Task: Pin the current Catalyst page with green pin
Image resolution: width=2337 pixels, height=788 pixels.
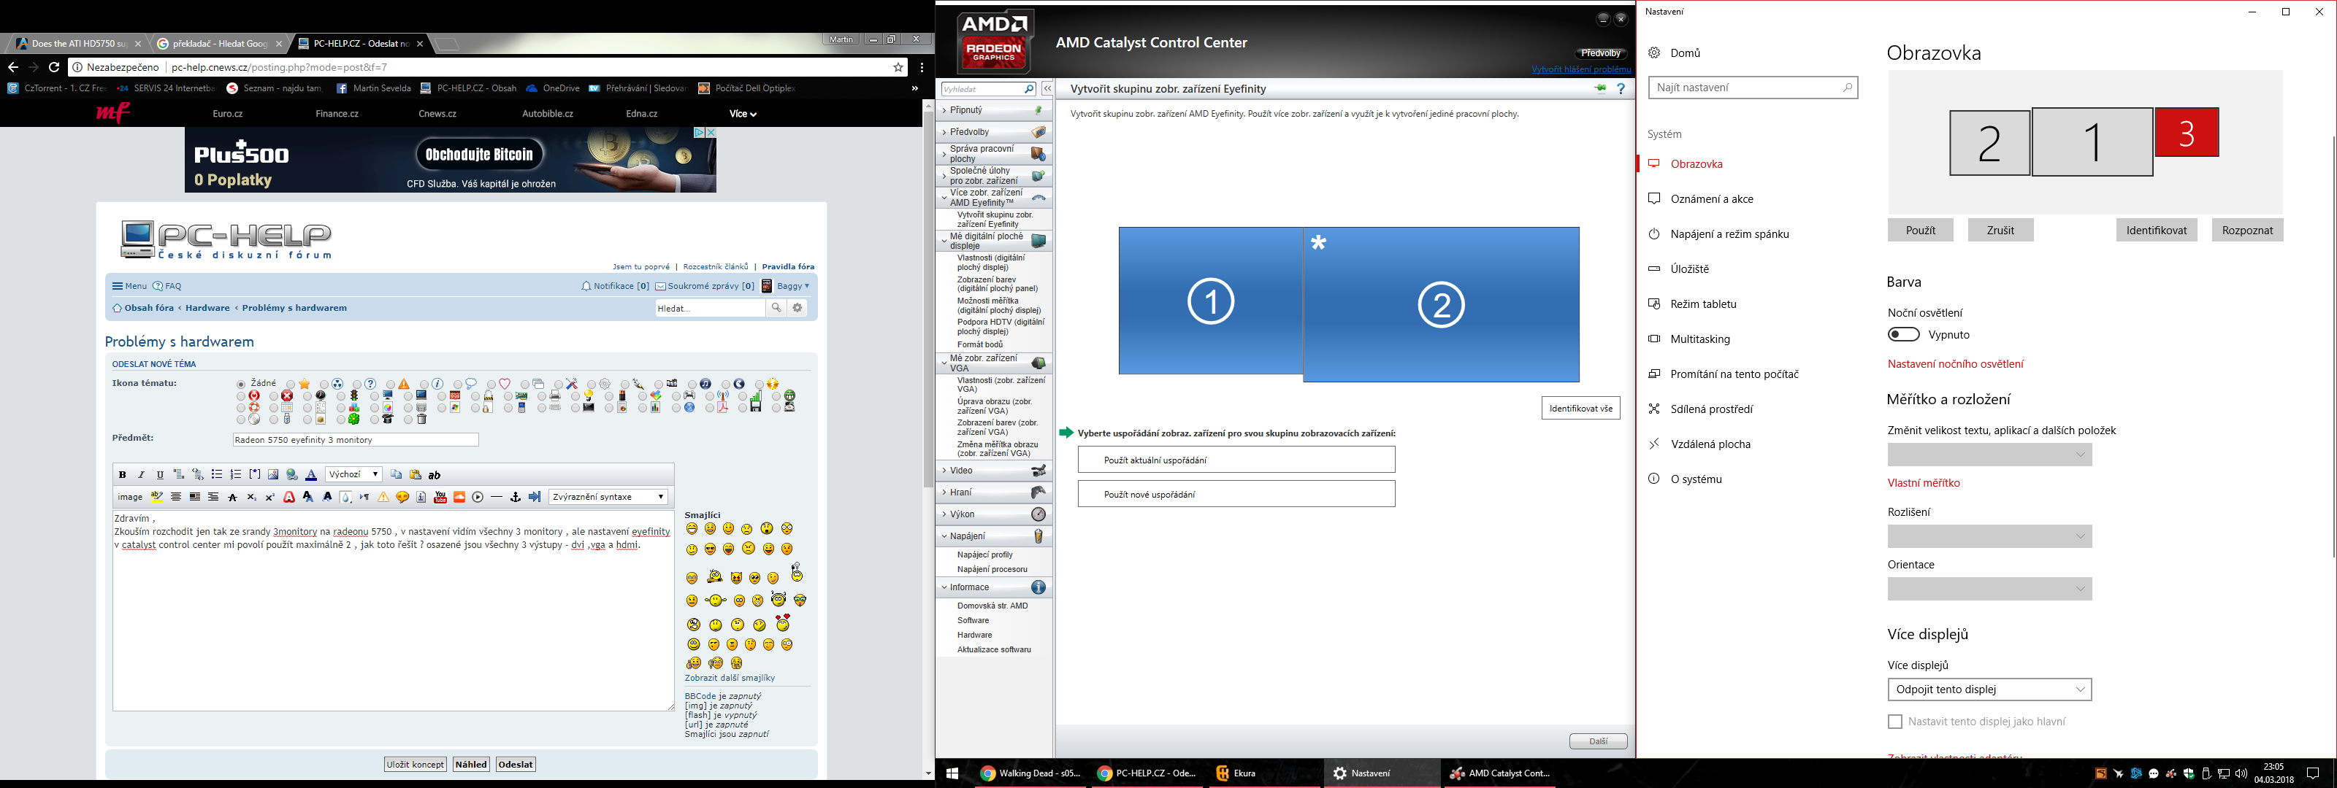Action: (x=1600, y=89)
